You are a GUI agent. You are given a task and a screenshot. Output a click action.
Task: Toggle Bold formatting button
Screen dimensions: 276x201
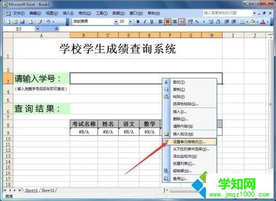[x=138, y=22]
